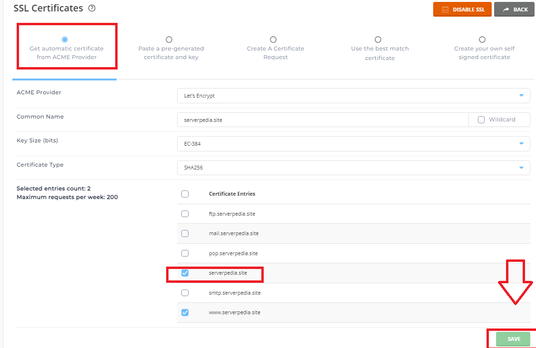The width and height of the screenshot is (536, 348).
Task: Select Create your own self signed certificate
Action: tap(482, 40)
